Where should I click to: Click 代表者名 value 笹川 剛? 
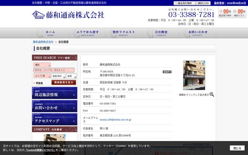click(x=104, y=129)
